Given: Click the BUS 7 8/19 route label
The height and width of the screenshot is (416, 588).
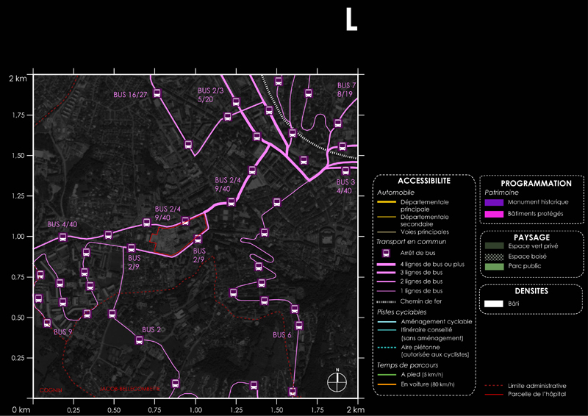Looking at the screenshot, I should pyautogui.click(x=346, y=90).
